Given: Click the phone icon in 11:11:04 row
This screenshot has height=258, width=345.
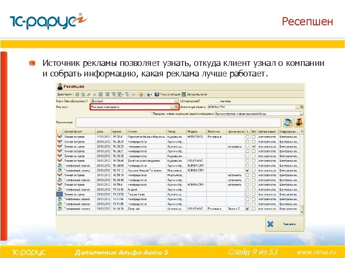Looking at the screenshot, I should pyautogui.click(x=59, y=199).
